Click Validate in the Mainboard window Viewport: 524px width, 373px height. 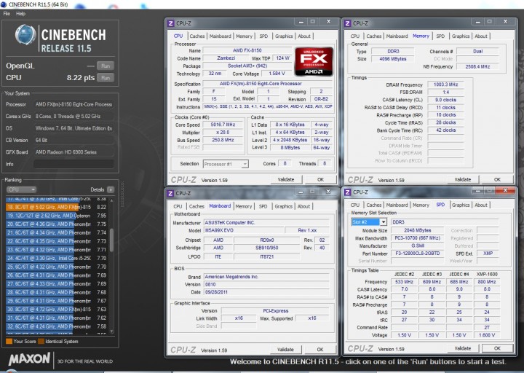click(286, 350)
